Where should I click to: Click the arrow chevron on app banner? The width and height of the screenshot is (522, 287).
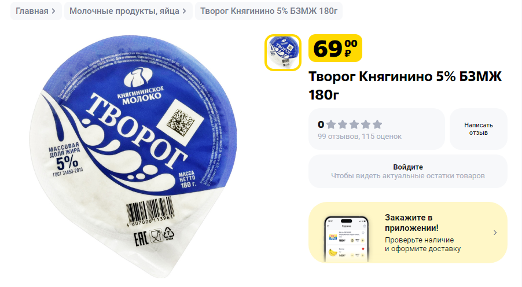coord(495,233)
